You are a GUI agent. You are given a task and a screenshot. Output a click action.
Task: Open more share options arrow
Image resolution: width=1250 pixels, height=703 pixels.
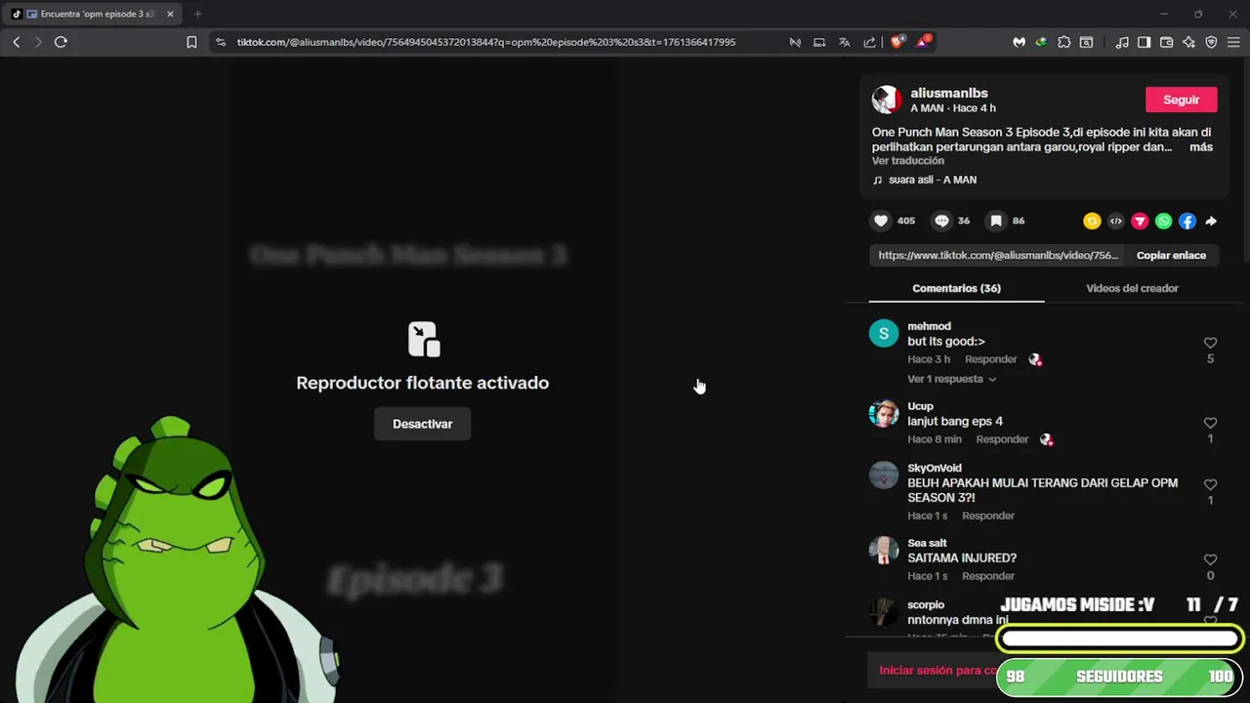click(1211, 222)
